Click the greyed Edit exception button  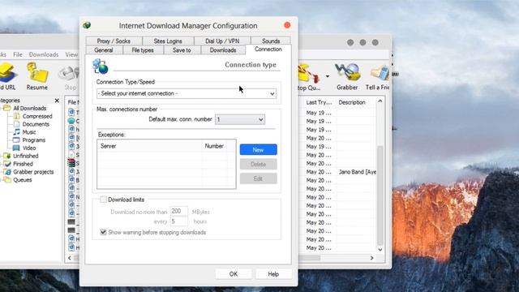pyautogui.click(x=258, y=178)
